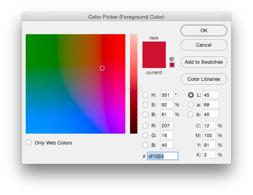Image resolution: width=253 pixels, height=195 pixels.
Task: Select the L lightness radio button
Action: click(x=191, y=95)
